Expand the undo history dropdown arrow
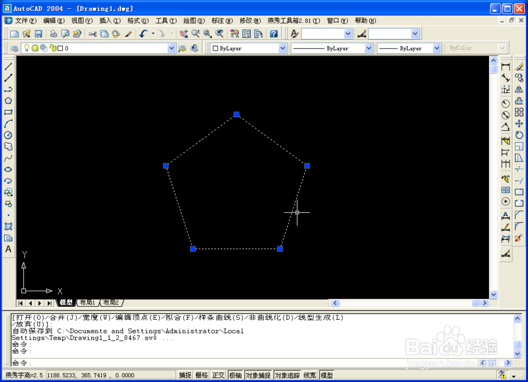The width and height of the screenshot is (528, 382). point(153,34)
